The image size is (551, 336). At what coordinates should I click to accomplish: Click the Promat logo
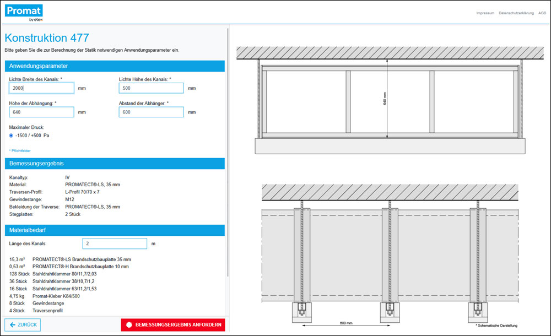pos(24,13)
